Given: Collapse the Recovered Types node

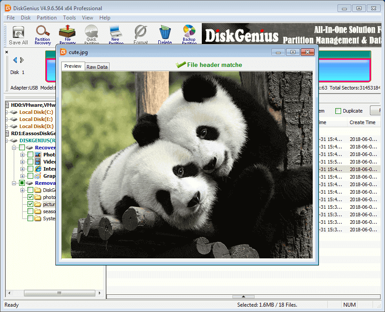Looking at the screenshot, I should [x=14, y=148].
